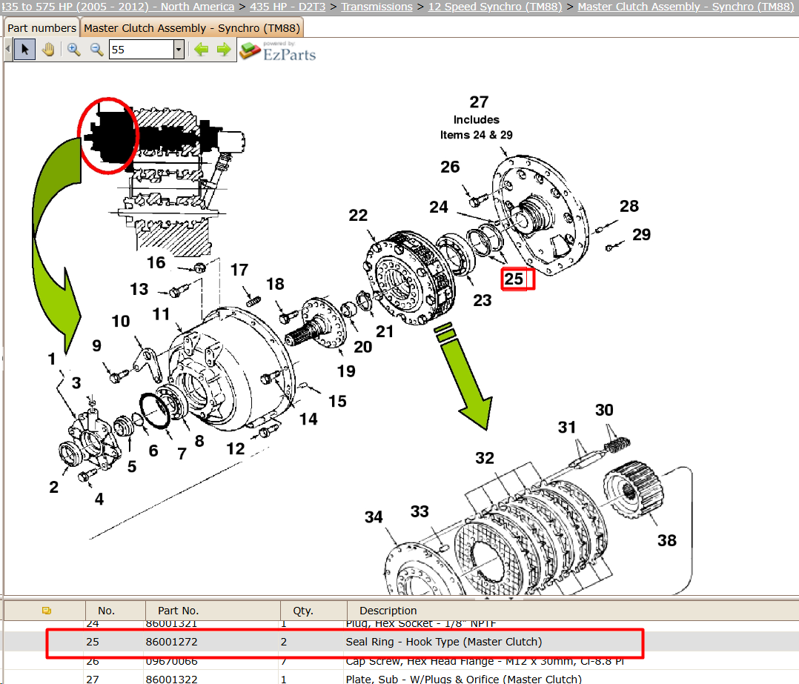799x684 pixels.
Task: Click the yellow note icon in table header
Action: tap(47, 610)
